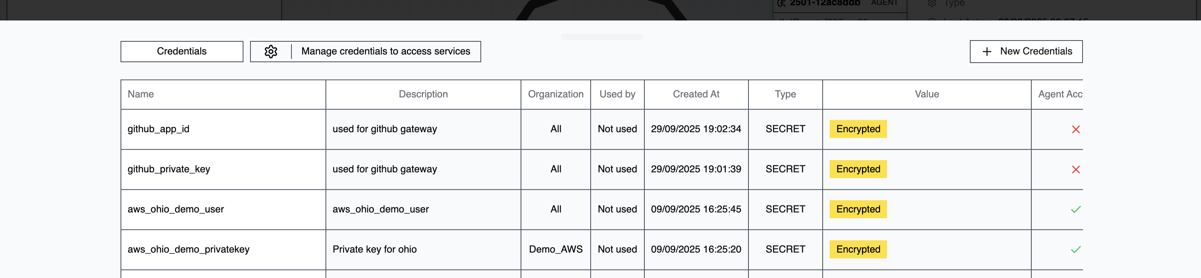Click Encrypted badge for aws_ohio_demo_user

click(x=858, y=209)
